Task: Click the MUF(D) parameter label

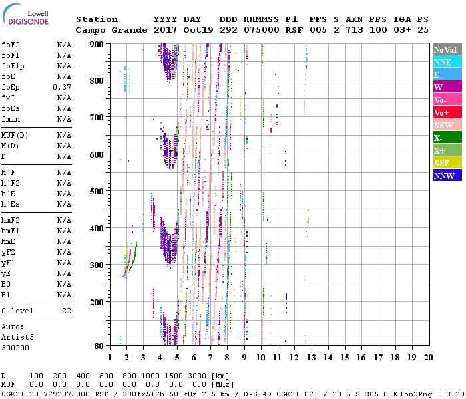Action: pyautogui.click(x=15, y=136)
